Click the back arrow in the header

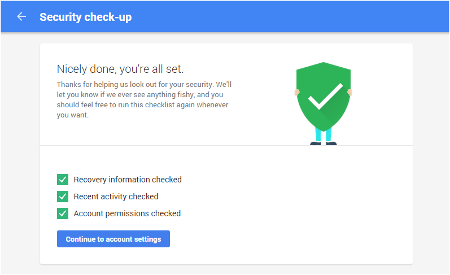tap(21, 17)
